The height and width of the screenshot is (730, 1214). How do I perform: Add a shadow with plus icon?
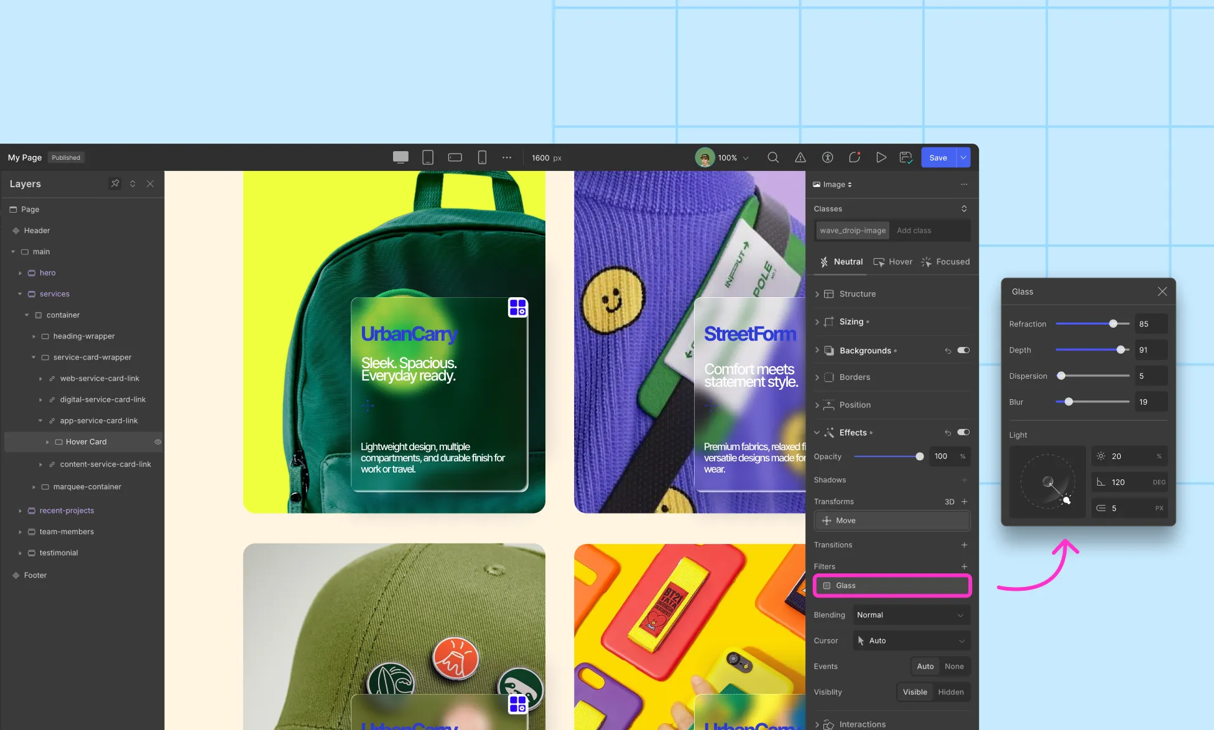tap(965, 480)
